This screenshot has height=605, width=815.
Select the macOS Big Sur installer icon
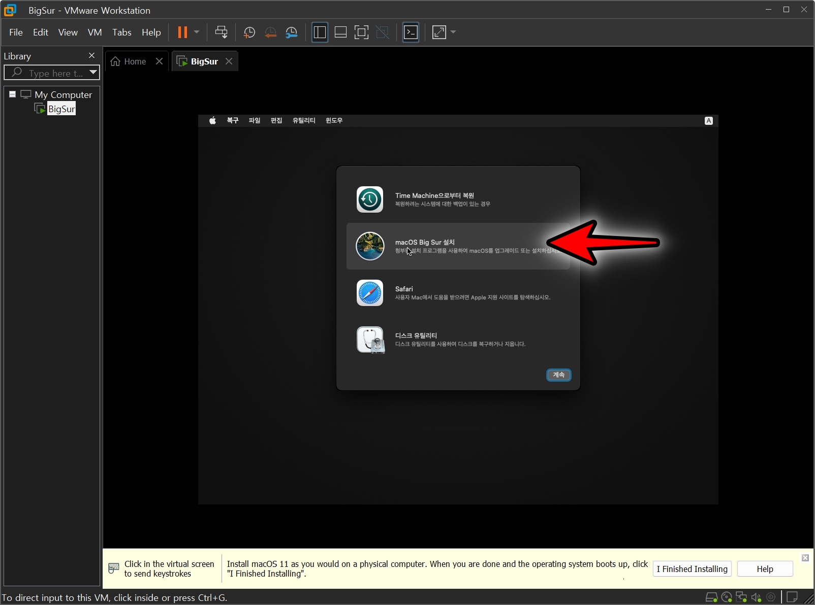(x=370, y=246)
